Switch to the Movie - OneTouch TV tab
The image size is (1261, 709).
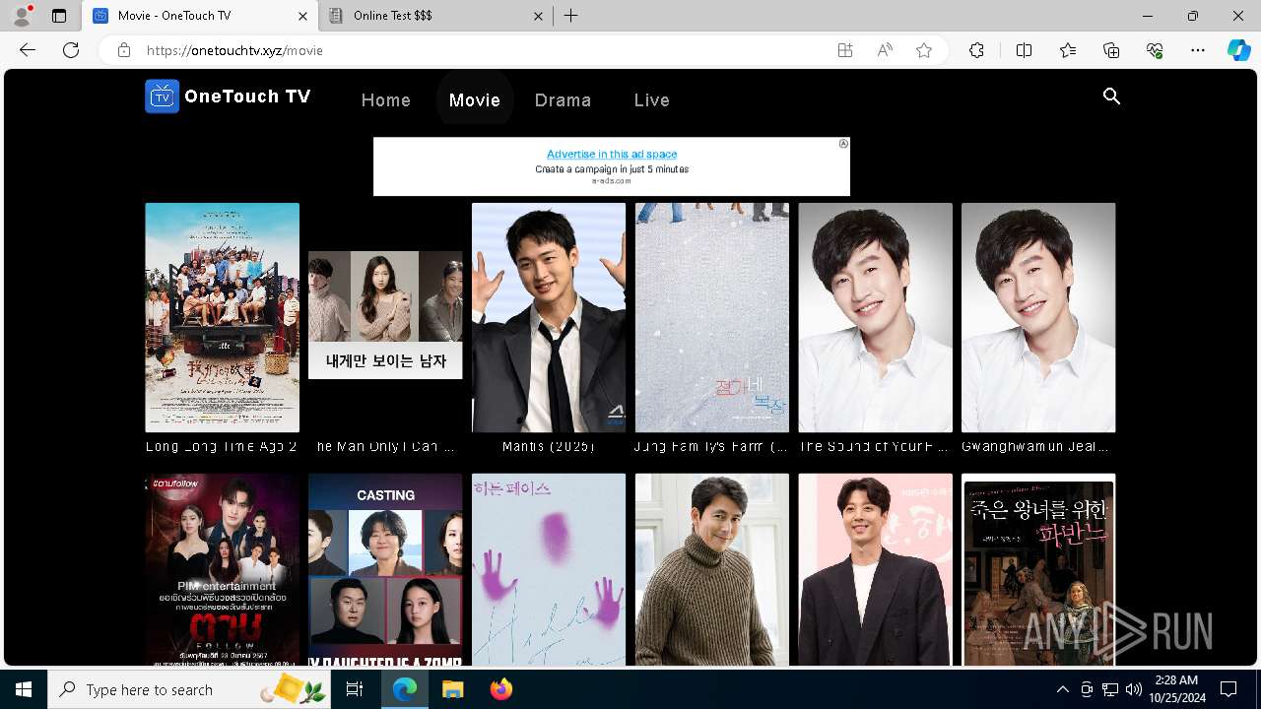[x=200, y=16]
